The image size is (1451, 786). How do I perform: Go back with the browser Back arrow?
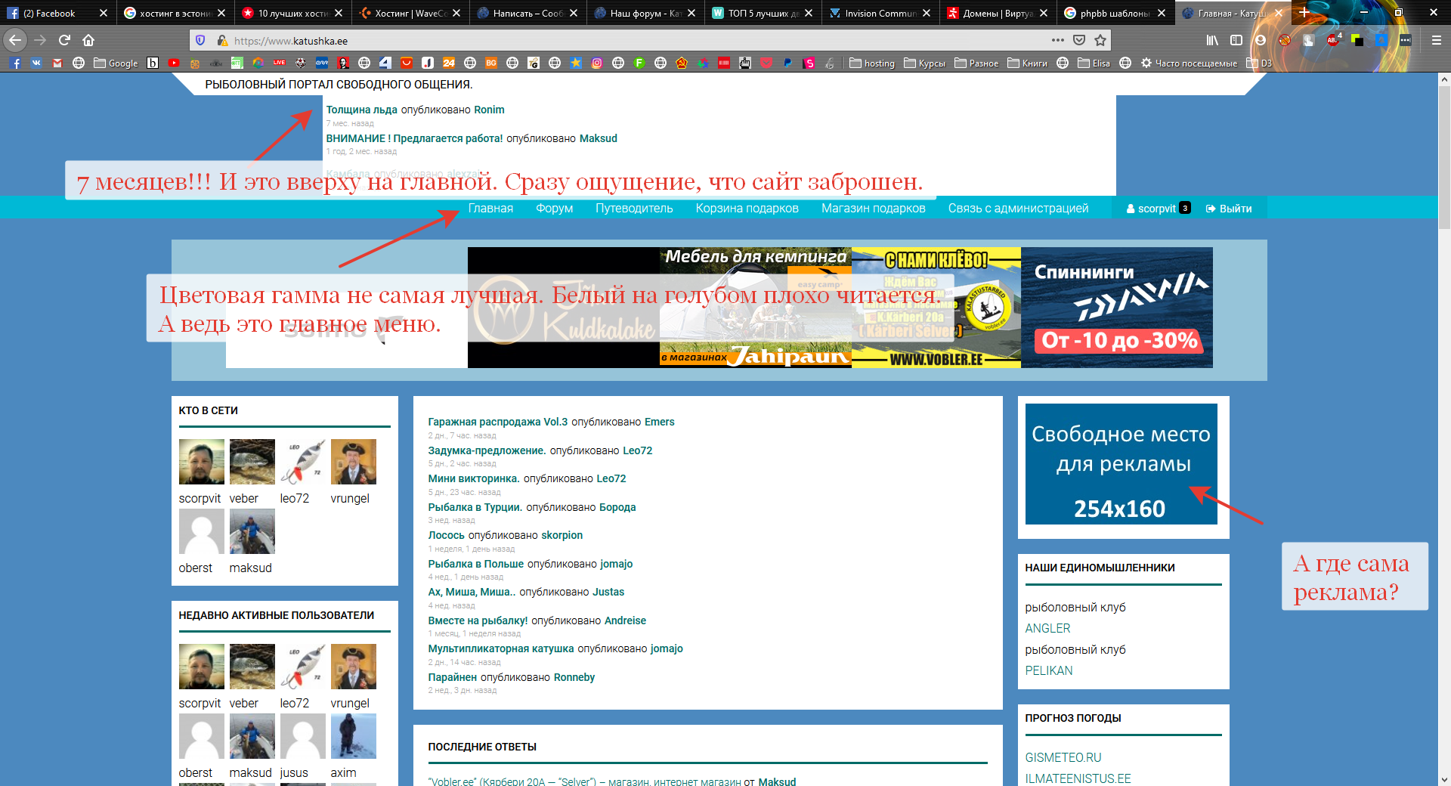(15, 40)
